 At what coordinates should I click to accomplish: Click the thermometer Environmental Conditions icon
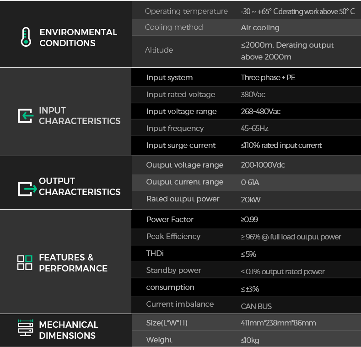pyautogui.click(x=26, y=37)
